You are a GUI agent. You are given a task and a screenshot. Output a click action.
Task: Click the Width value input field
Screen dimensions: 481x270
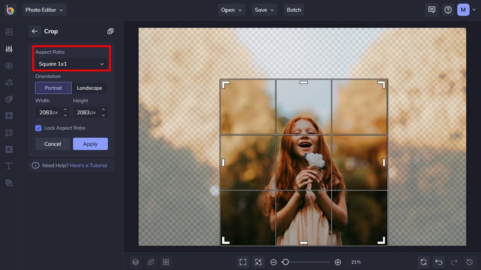click(48, 112)
